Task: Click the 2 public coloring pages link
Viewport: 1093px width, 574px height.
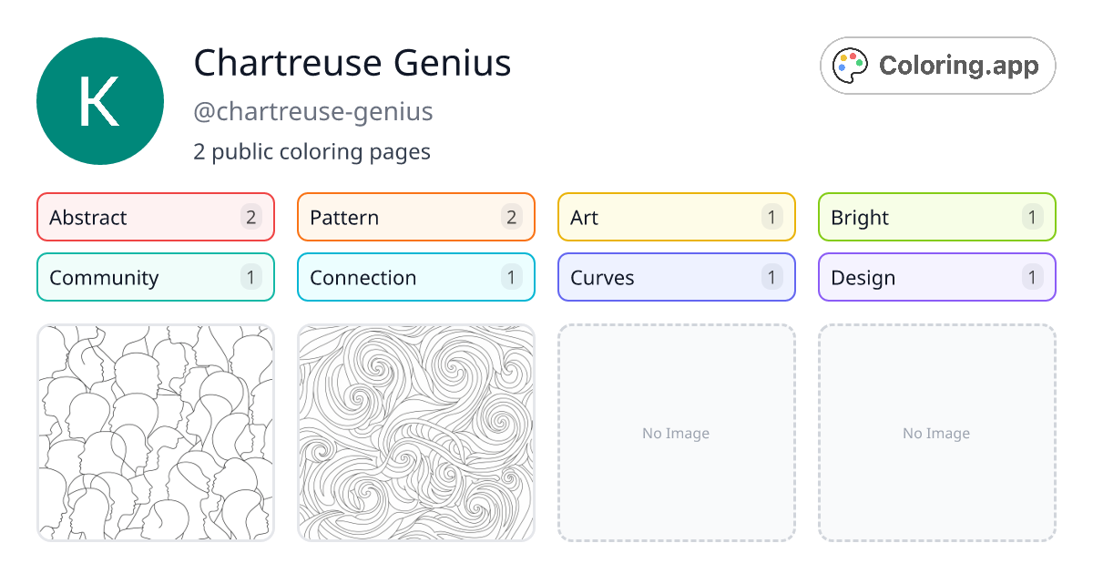Action: pyautogui.click(x=312, y=151)
